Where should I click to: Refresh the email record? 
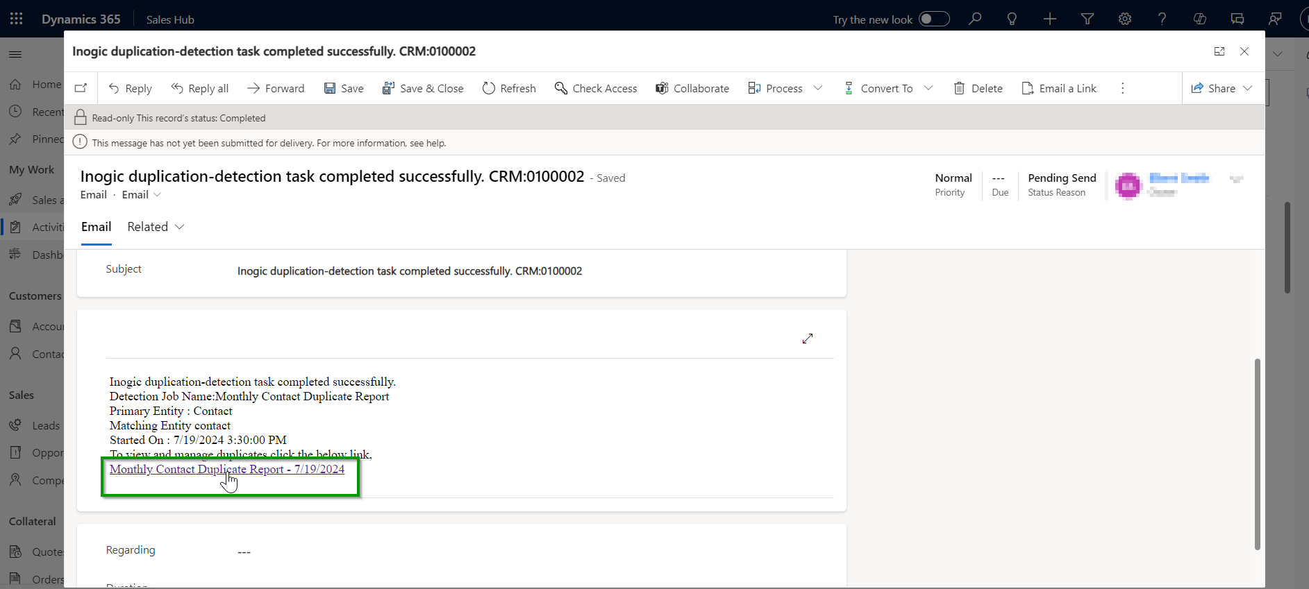tap(509, 88)
